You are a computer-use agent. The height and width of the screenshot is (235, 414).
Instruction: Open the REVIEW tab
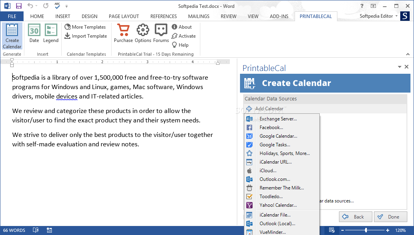click(x=228, y=16)
